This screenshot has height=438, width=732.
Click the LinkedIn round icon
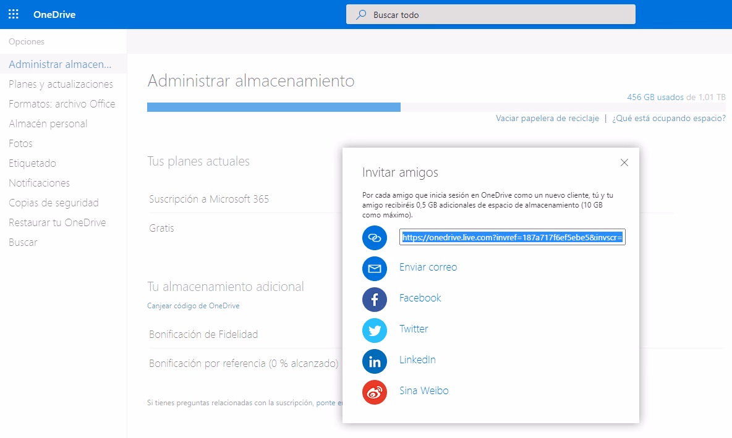(375, 361)
